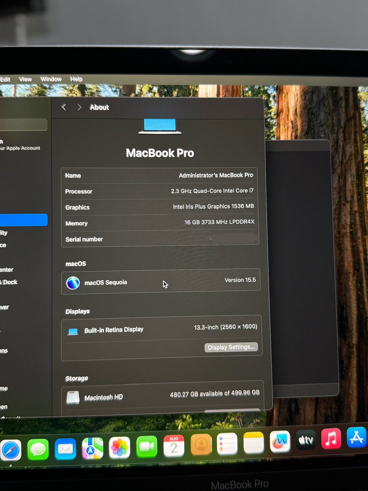Open Maps from the Dock

click(92, 448)
